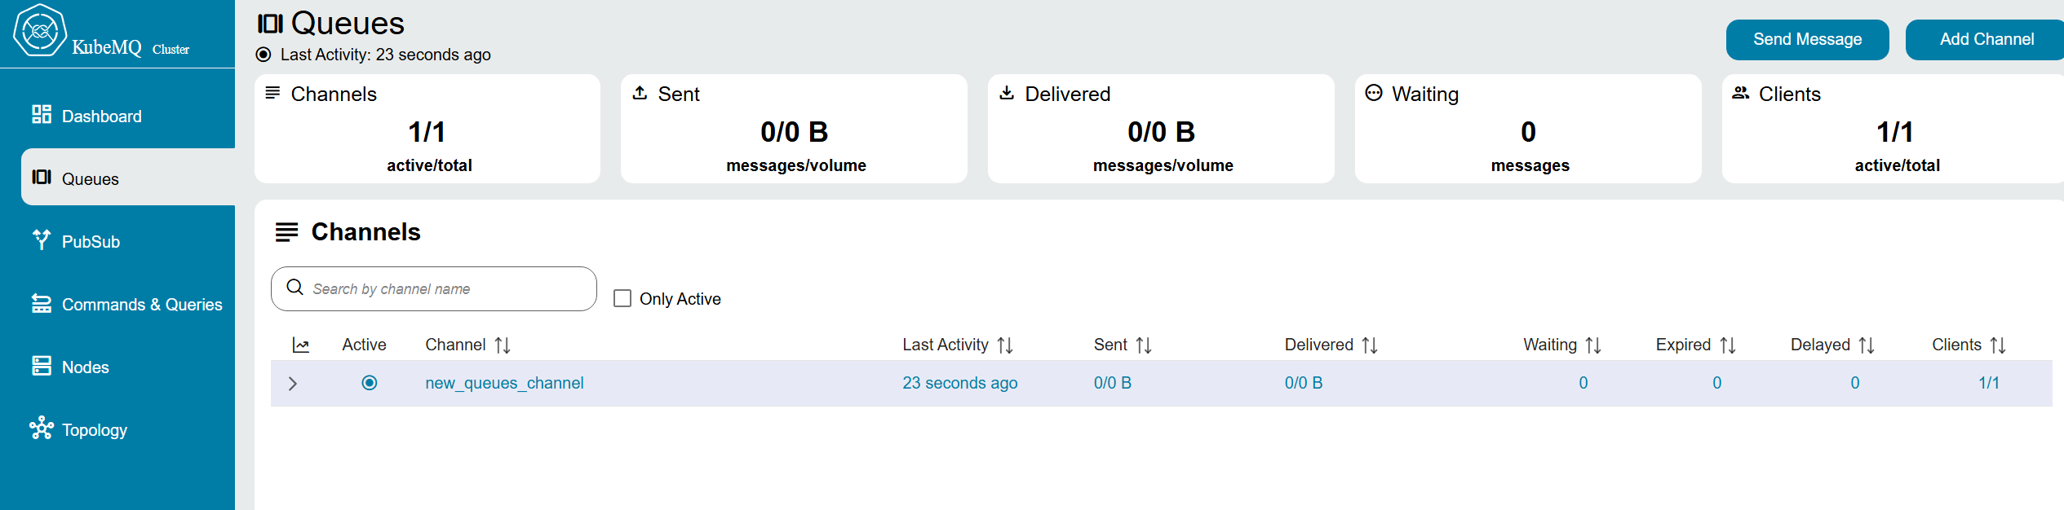
Task: Open the Nodes page from the sidebar
Action: [x=85, y=367]
